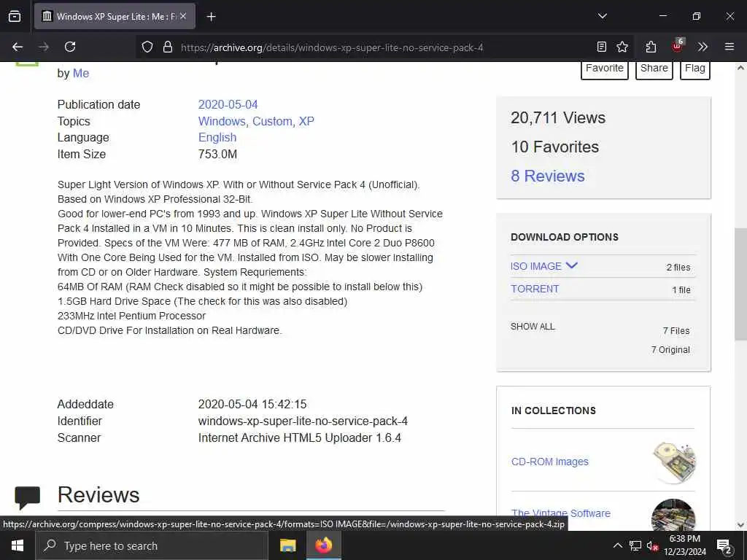This screenshot has width=747, height=560.
Task: Select 20,711 Views text
Action: (x=558, y=117)
